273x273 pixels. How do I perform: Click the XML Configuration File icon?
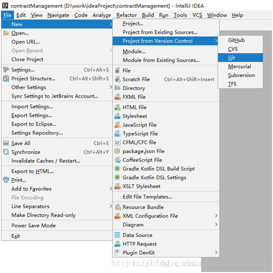117,216
